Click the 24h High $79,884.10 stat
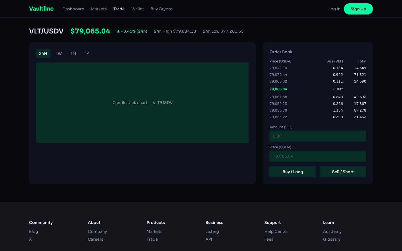This screenshot has width=402, height=251. click(175, 31)
